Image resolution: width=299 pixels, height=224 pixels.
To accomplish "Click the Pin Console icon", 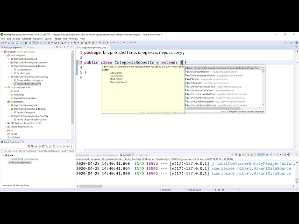I will click(x=267, y=154).
